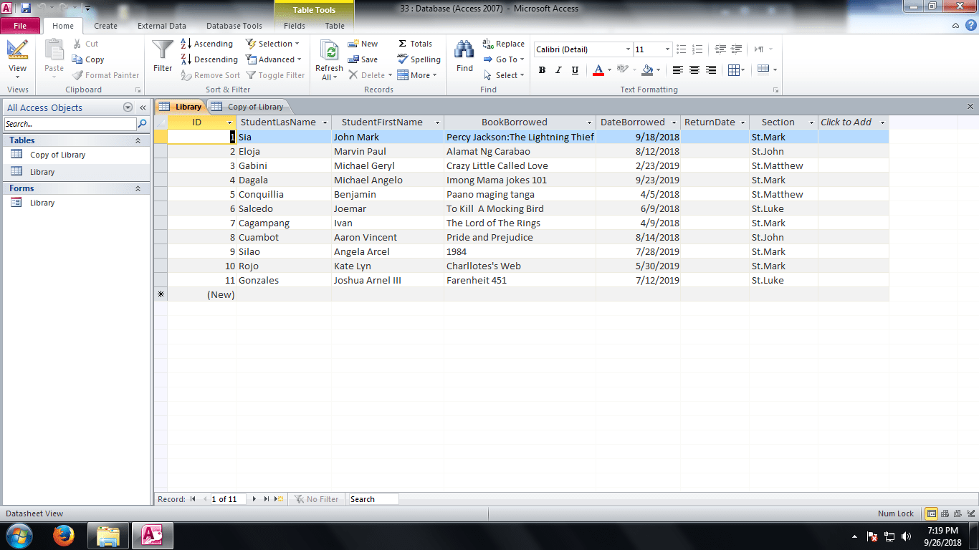Click the volume speaker tray icon
The height and width of the screenshot is (550, 979).
pos(906,536)
